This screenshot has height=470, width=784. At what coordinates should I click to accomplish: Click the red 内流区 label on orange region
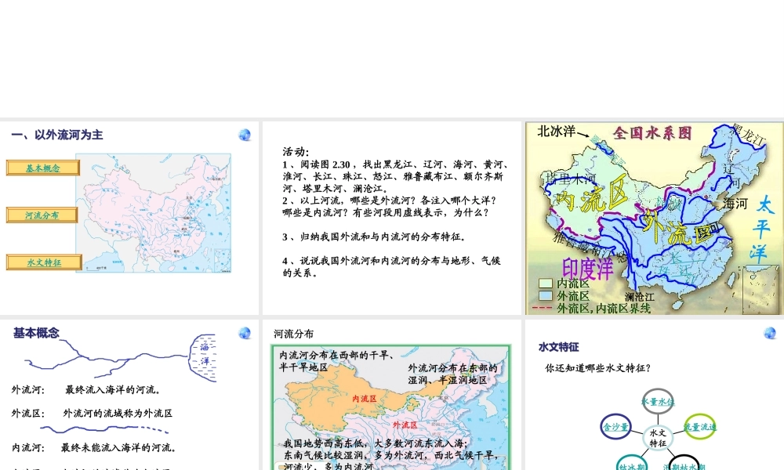coord(365,399)
